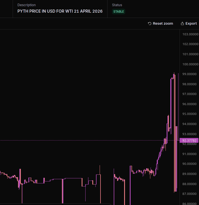Click the 96.00000 price axis label
199x205 pixels.
pos(189,104)
